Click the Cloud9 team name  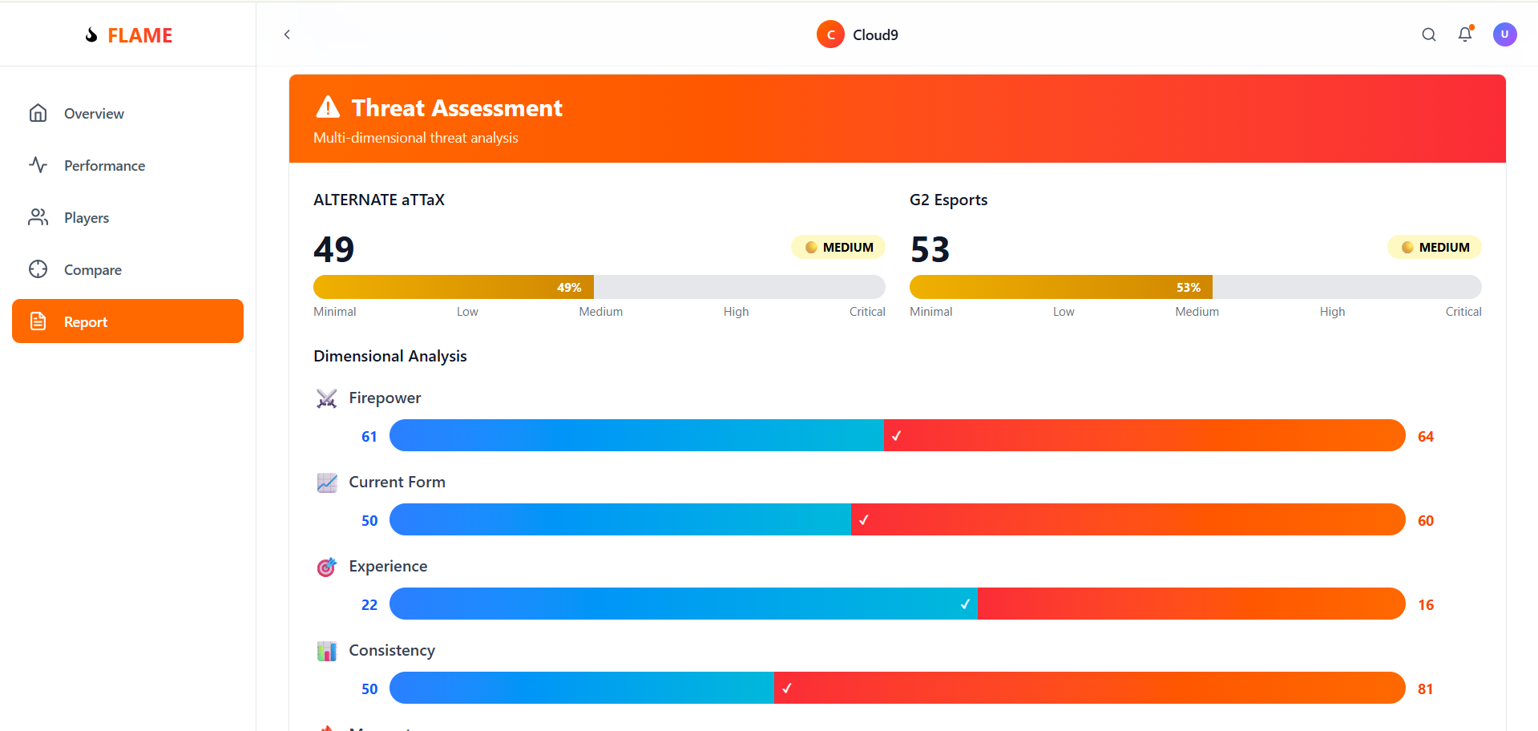[x=875, y=34]
